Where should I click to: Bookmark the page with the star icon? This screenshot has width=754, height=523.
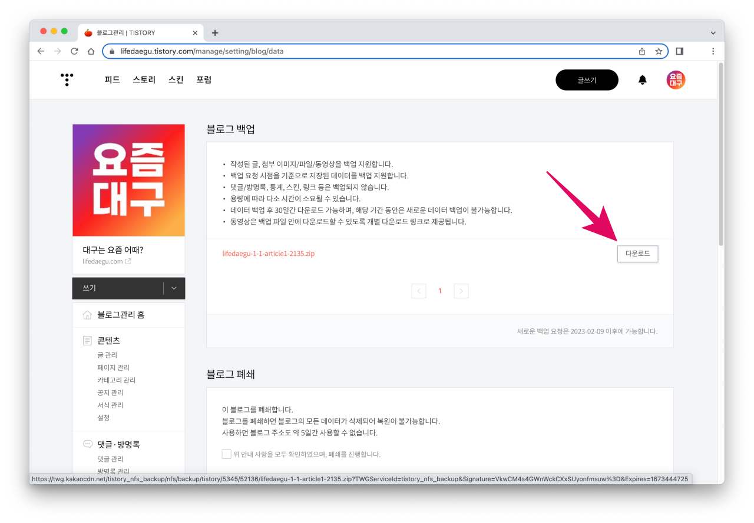pos(658,51)
